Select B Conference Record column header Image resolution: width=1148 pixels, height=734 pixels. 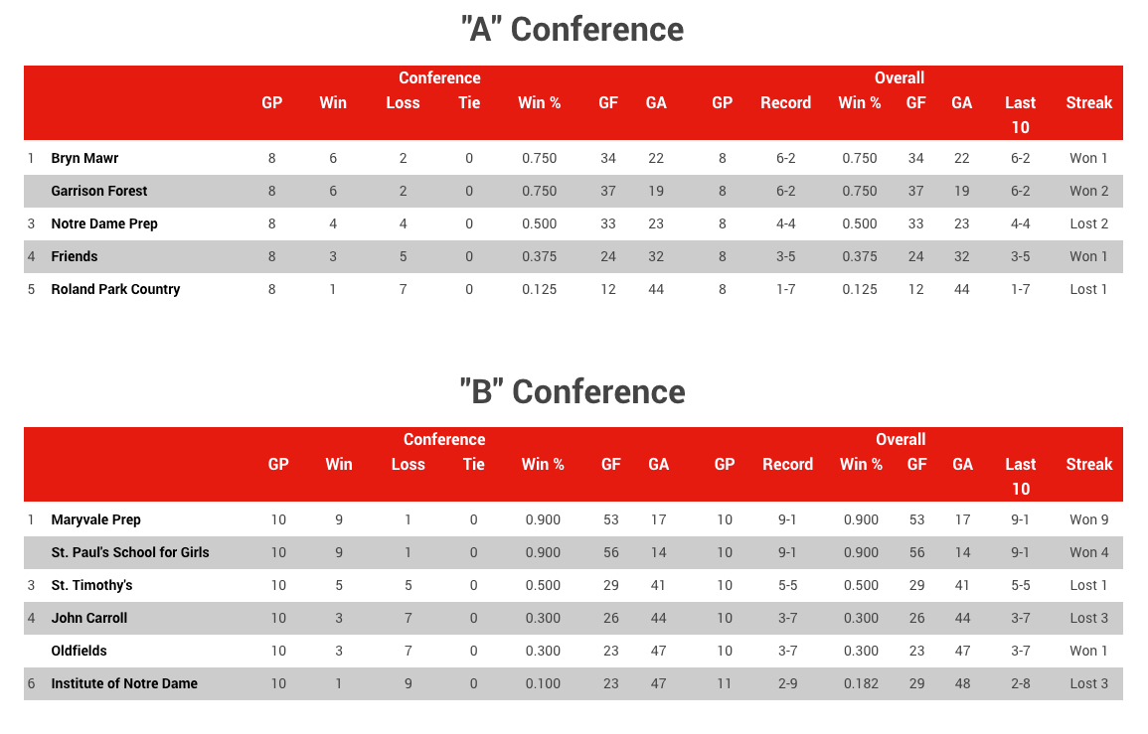point(787,465)
